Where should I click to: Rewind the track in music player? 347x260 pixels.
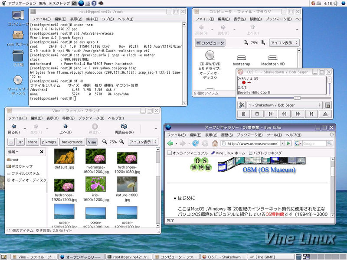[284, 114]
